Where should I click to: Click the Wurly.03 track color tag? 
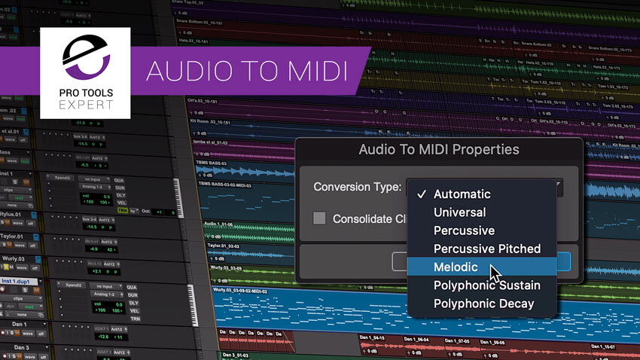[38, 259]
